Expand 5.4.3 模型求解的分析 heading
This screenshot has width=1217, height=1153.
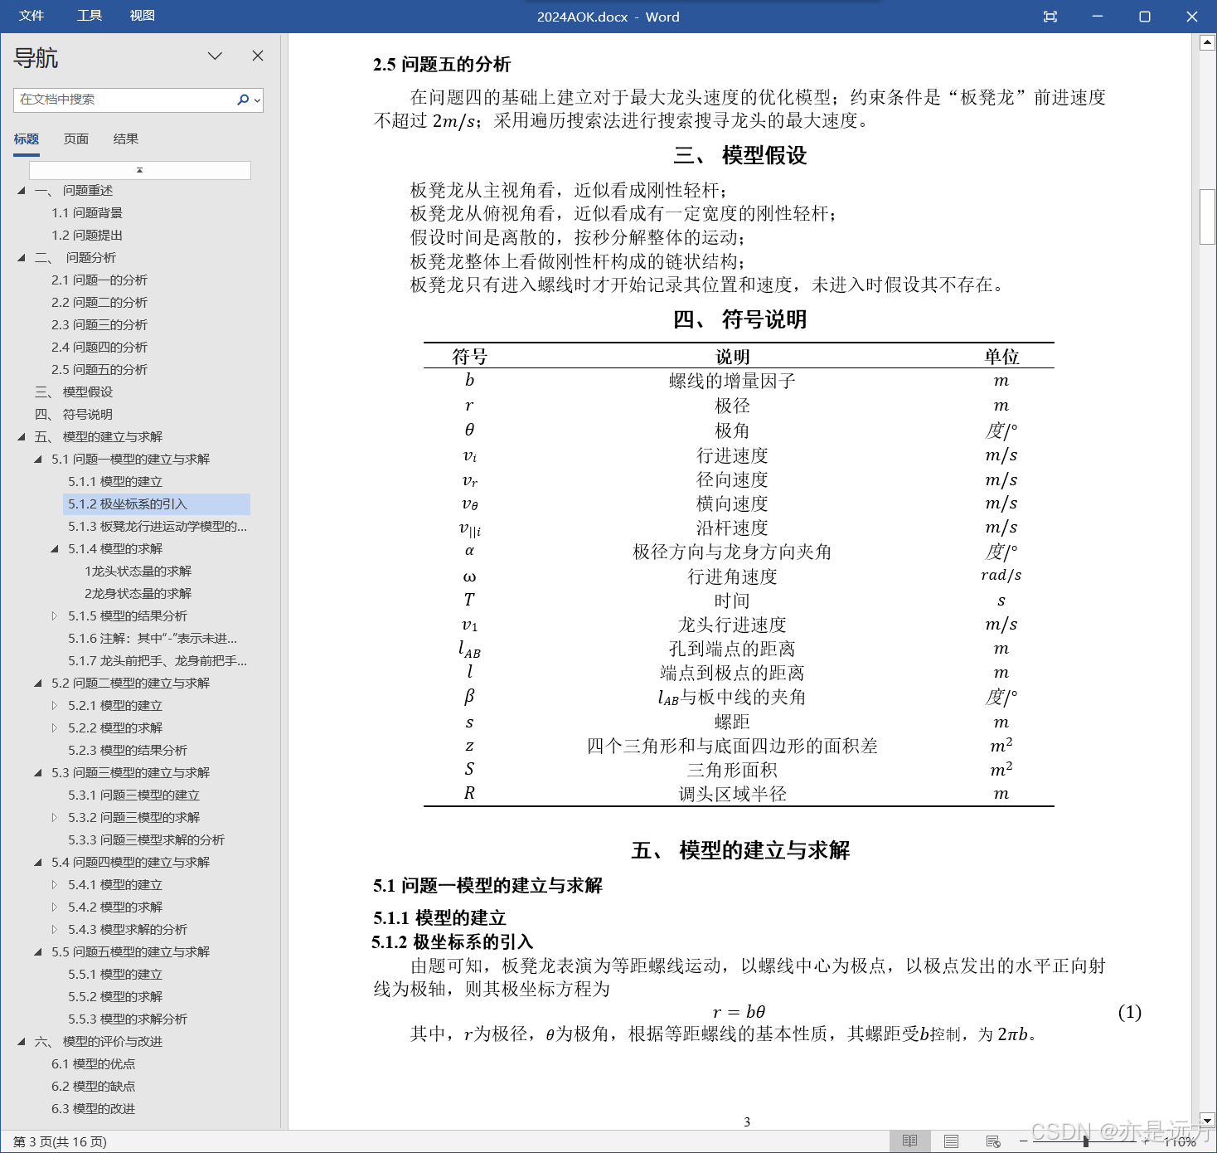click(55, 930)
